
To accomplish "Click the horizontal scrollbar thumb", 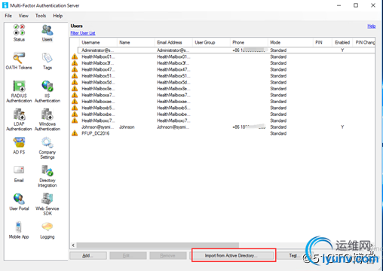I will (158, 245).
